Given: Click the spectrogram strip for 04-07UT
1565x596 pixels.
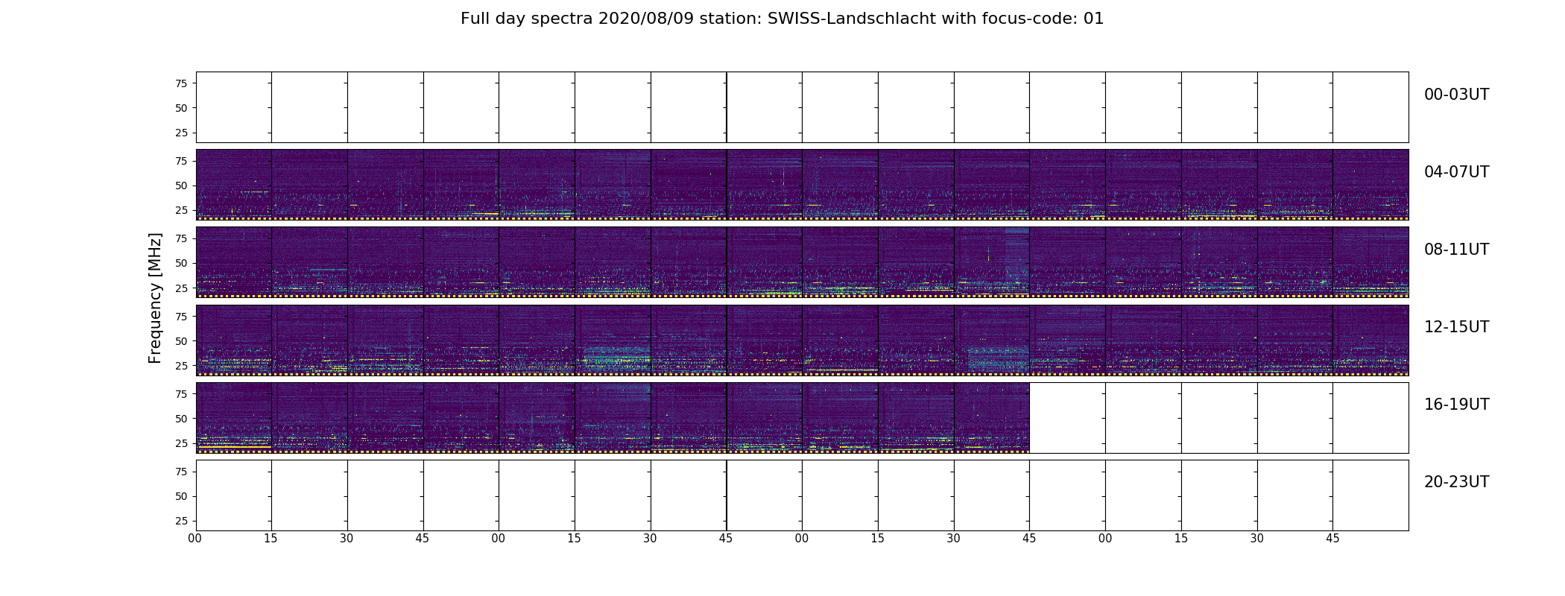Looking at the screenshot, I should [x=802, y=185].
